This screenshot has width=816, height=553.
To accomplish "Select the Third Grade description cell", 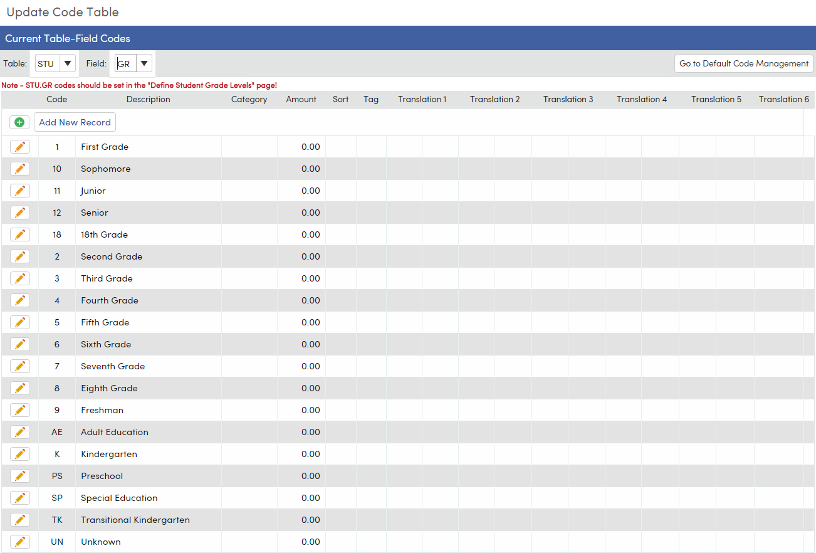I will 149,278.
